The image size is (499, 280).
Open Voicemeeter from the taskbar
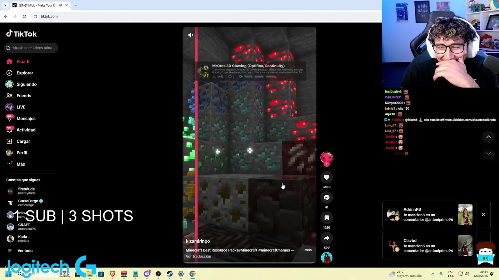pyautogui.click(x=124, y=274)
